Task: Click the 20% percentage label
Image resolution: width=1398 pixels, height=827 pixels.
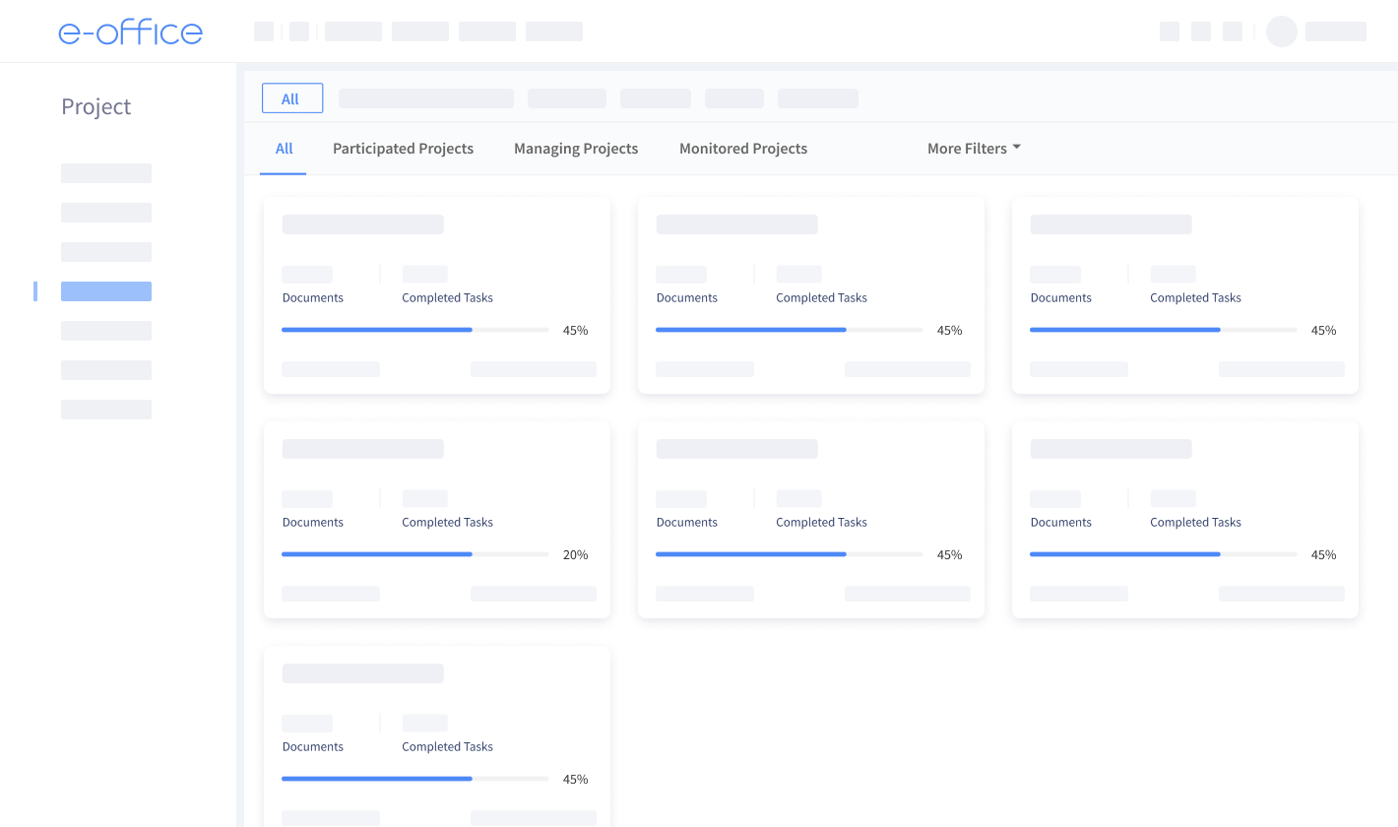Action: tap(575, 555)
